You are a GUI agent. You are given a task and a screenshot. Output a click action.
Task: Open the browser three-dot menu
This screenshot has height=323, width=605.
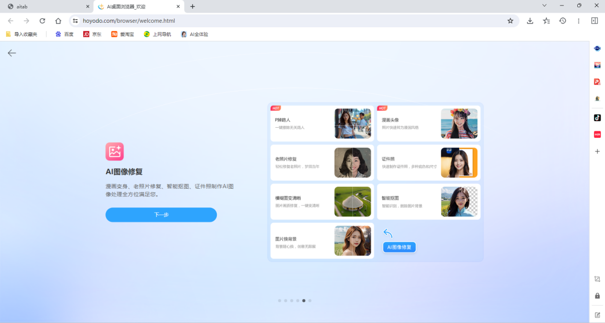[579, 21]
